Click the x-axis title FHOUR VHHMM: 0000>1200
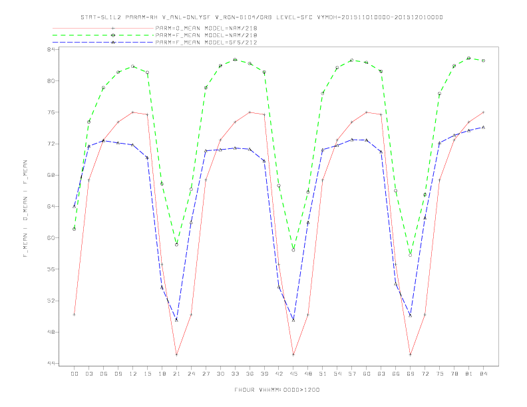The width and height of the screenshot is (527, 407). click(x=277, y=390)
